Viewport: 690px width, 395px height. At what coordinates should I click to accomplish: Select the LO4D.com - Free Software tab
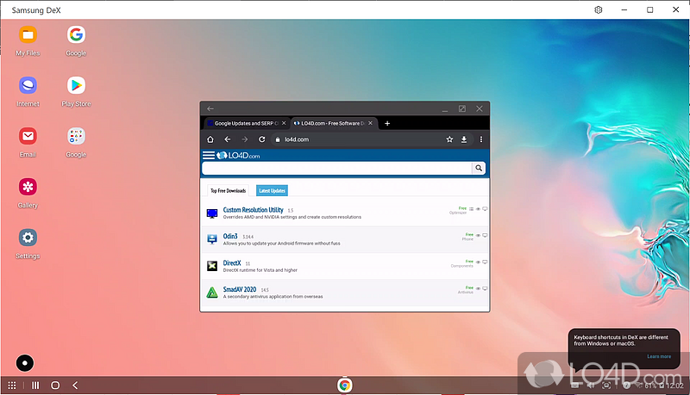tap(333, 123)
